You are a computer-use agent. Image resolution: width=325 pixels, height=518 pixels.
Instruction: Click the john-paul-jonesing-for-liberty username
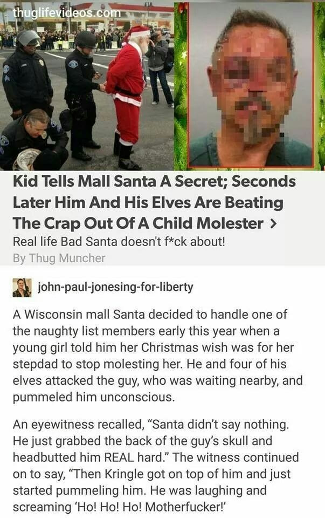[x=115, y=287]
